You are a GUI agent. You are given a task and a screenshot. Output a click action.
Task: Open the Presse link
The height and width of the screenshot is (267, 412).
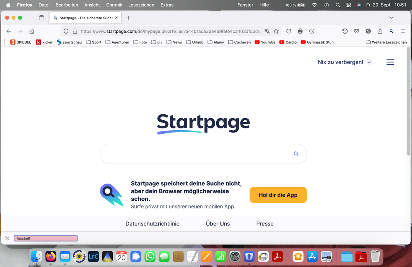[x=265, y=224]
